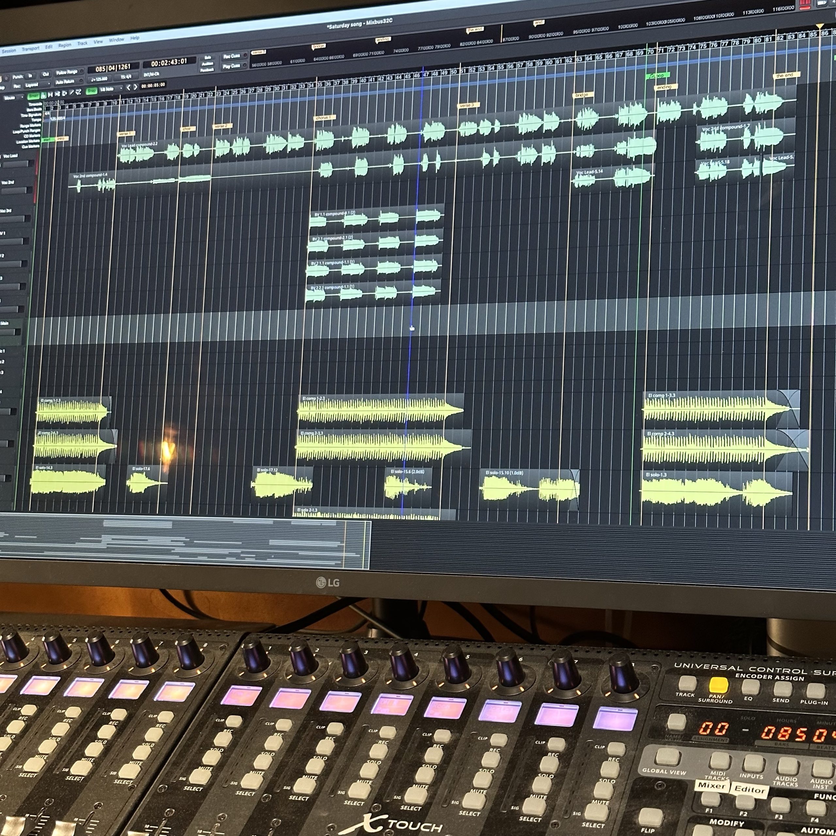Click the choir location marker
836x836 pixels.
click(x=188, y=129)
